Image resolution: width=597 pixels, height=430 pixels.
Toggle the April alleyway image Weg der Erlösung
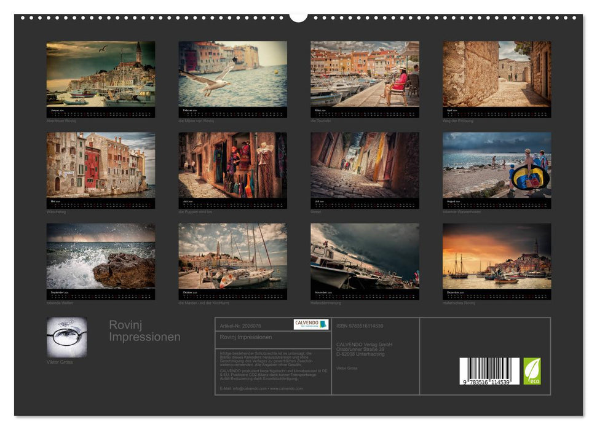(x=496, y=74)
